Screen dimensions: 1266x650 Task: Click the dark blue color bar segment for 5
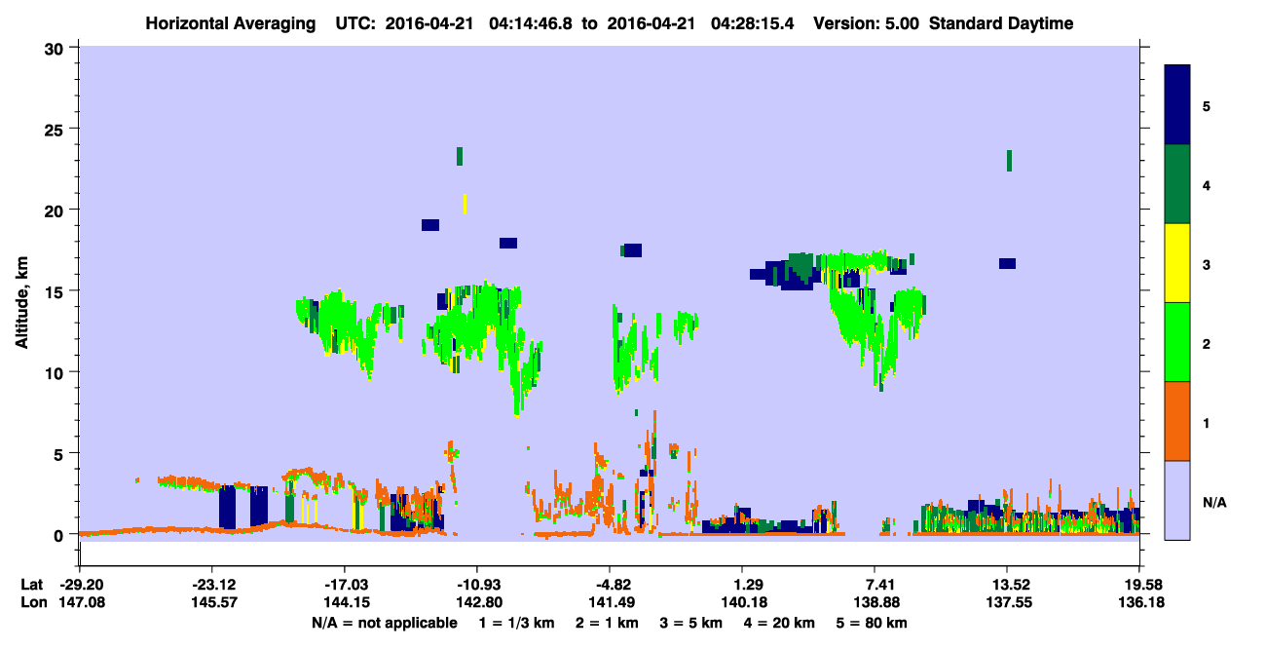coord(1177,105)
